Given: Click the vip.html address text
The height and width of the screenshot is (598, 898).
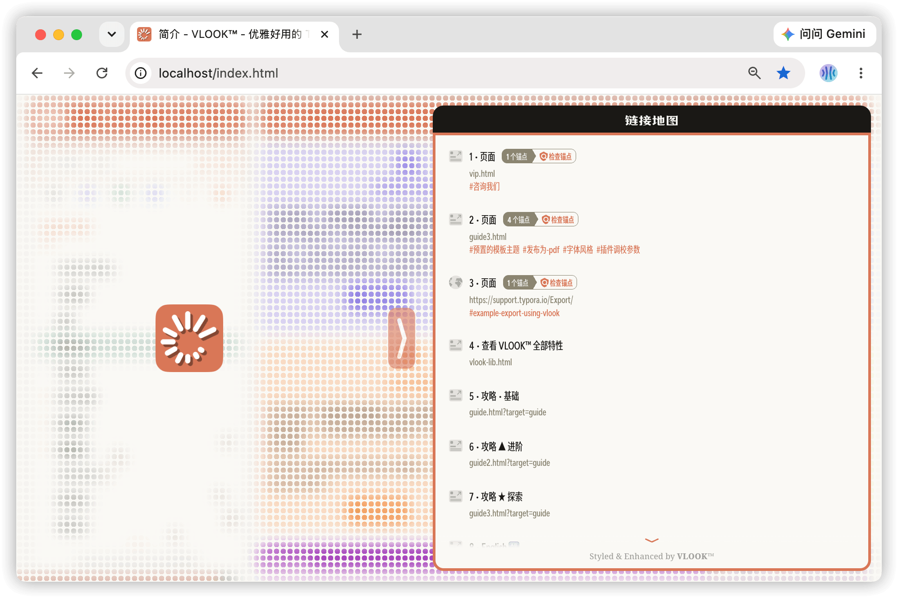Looking at the screenshot, I should click(482, 174).
